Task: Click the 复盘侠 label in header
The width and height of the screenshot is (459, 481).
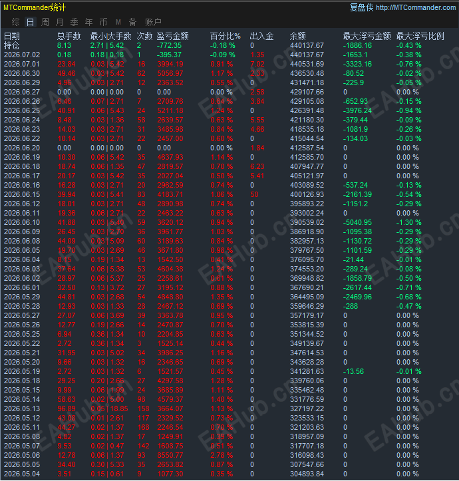Action: 361,7
